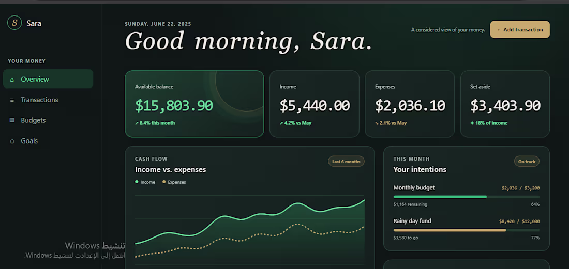Image resolution: width=569 pixels, height=269 pixels.
Task: Open the Last 6 months range selector
Action: pos(346,162)
